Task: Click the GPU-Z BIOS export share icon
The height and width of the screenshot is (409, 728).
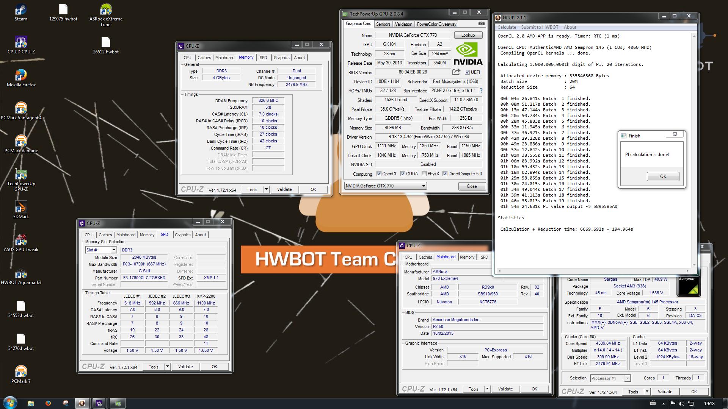Action: tap(456, 72)
